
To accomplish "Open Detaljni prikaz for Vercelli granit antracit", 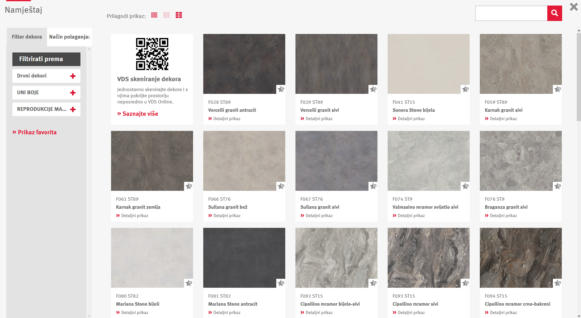I will pyautogui.click(x=224, y=119).
